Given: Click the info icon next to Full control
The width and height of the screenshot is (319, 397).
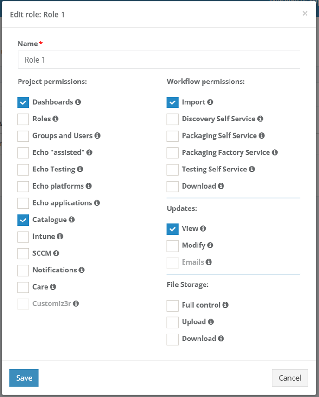Looking at the screenshot, I should click(x=225, y=305).
